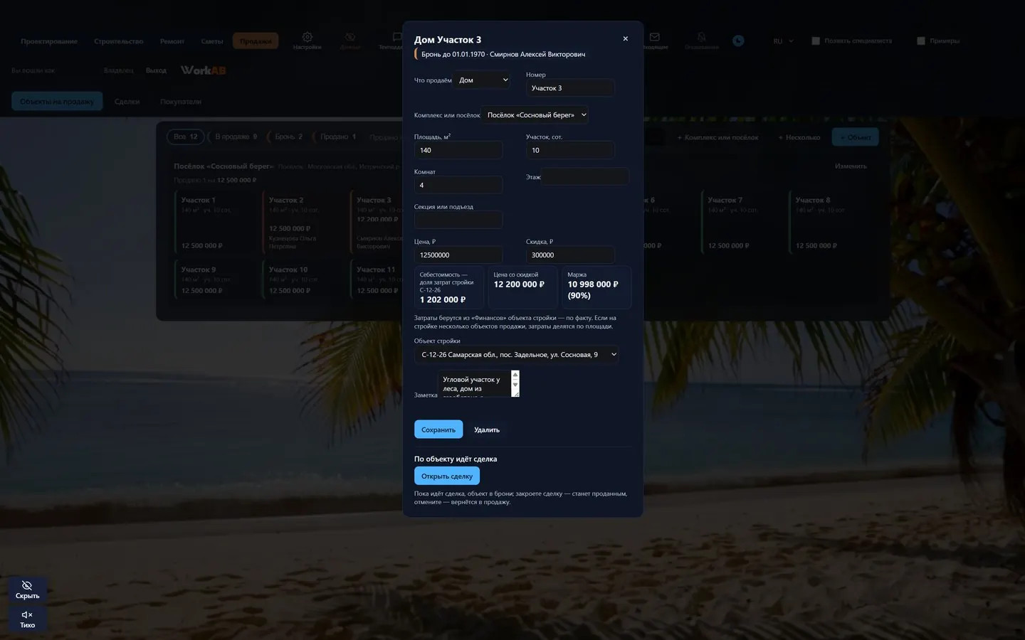The image size is (1025, 640).
Task: Click Сохранить to save the object
Action: pos(438,430)
